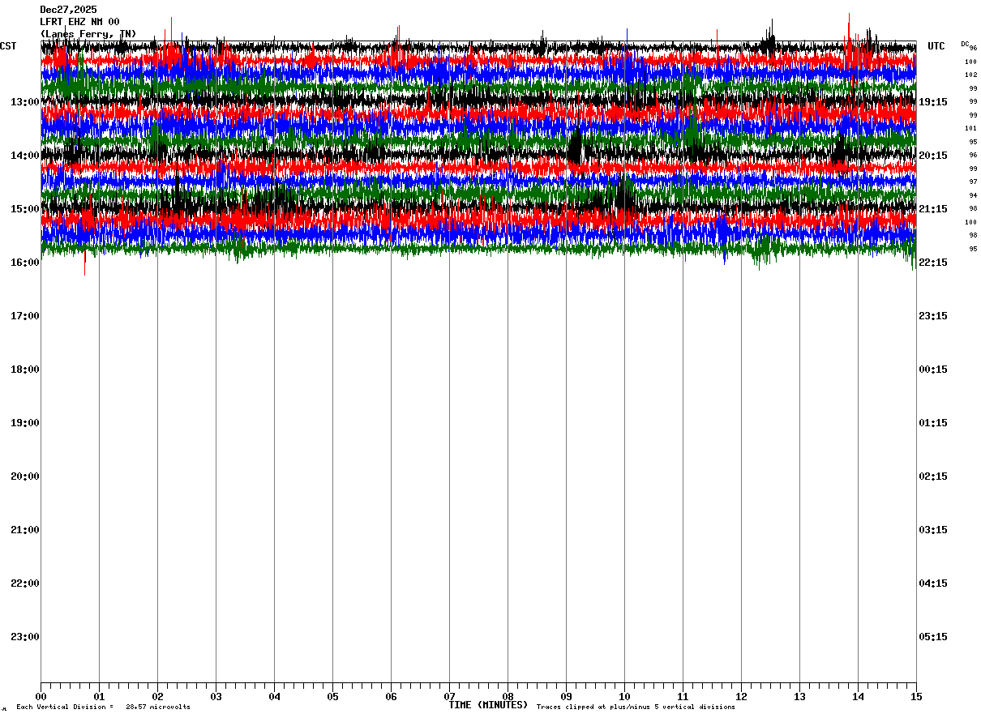Viewport: 981px width, 718px height.
Task: Select the 19:00 CST time label
Action: (x=25, y=423)
